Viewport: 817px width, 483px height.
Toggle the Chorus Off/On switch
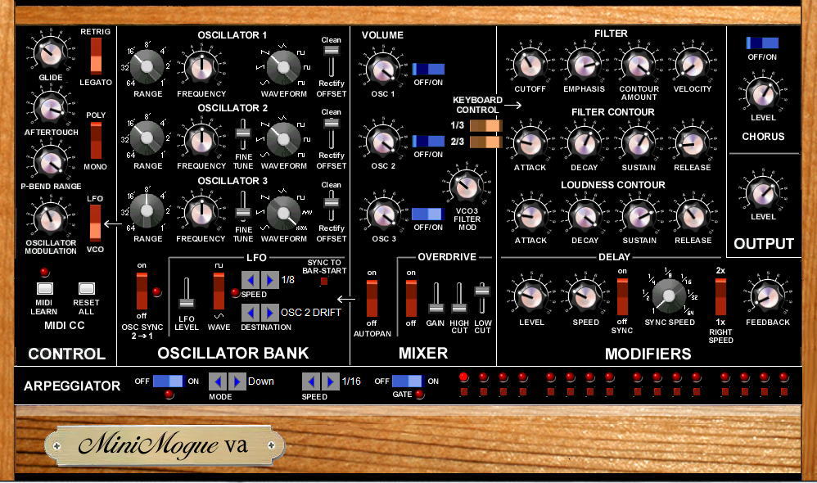pyautogui.click(x=762, y=43)
